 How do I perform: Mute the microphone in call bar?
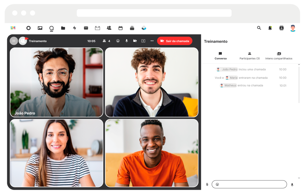[126, 41]
